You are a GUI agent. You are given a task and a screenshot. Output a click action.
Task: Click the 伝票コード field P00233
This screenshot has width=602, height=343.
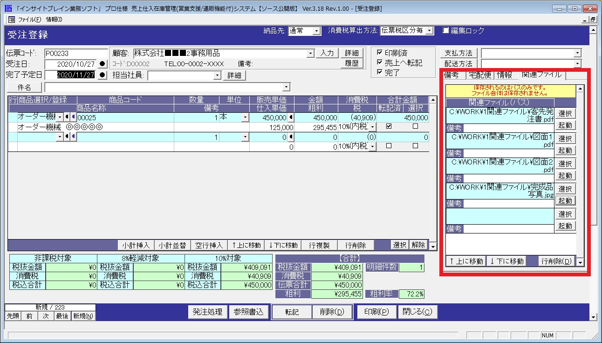point(76,54)
